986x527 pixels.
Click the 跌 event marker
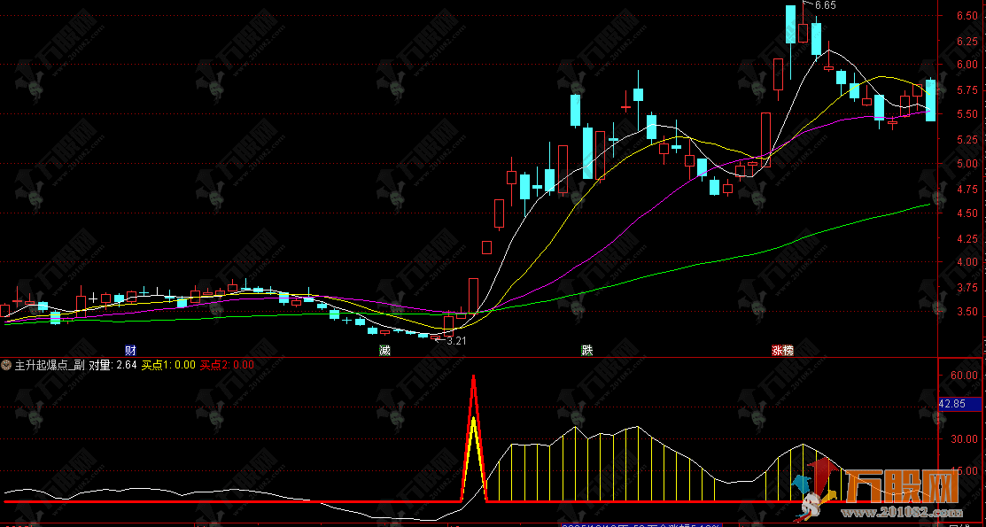click(x=586, y=350)
